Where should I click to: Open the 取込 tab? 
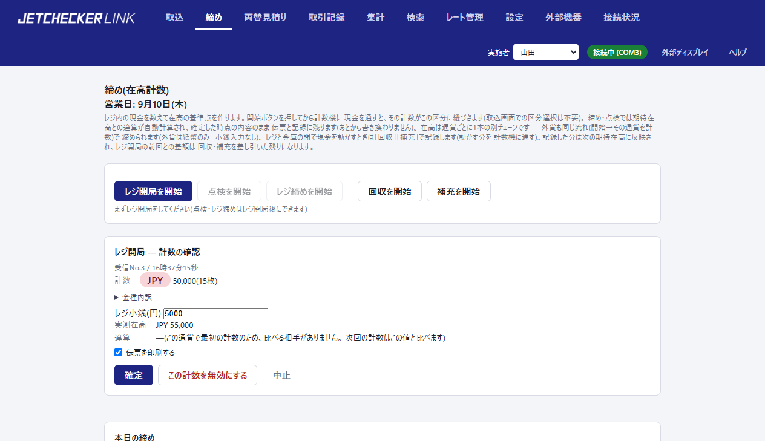[x=174, y=18]
